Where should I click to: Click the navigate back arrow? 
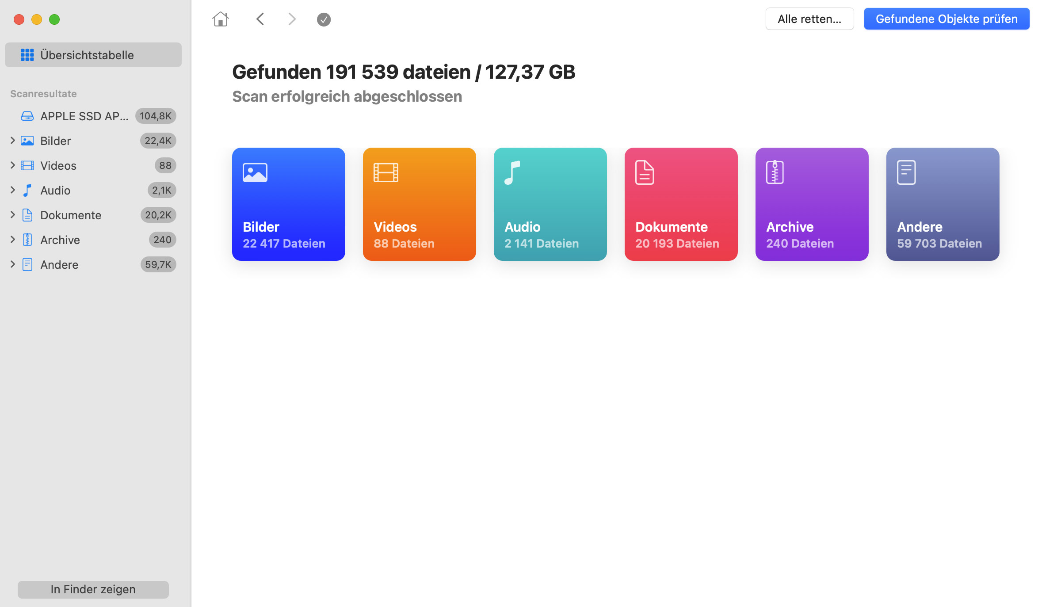pyautogui.click(x=261, y=19)
